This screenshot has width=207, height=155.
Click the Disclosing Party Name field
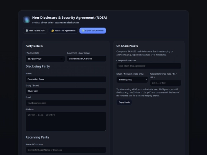[66, 79]
